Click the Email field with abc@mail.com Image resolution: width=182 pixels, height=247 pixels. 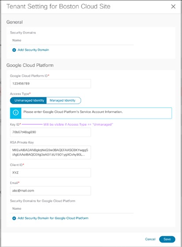tap(50, 191)
